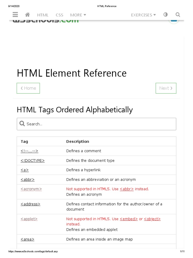Open the HTML menu item
The height and width of the screenshot is (258, 193).
(43, 15)
